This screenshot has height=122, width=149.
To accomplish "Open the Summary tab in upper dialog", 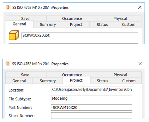I will [48, 25].
